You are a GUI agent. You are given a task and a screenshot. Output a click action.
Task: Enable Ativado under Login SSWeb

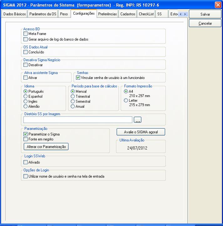25,162
